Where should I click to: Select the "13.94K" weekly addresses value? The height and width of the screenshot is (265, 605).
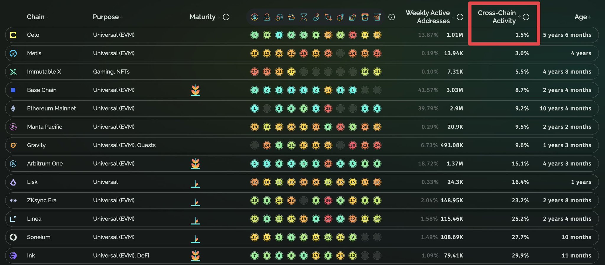pos(453,53)
